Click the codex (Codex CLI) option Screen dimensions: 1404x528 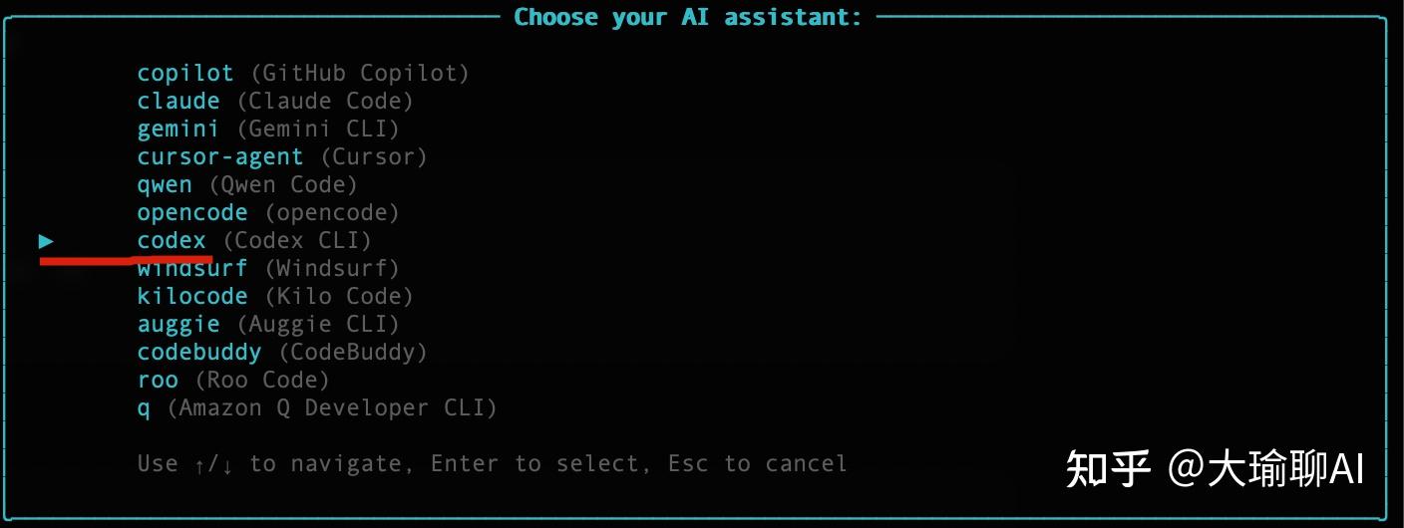click(172, 241)
